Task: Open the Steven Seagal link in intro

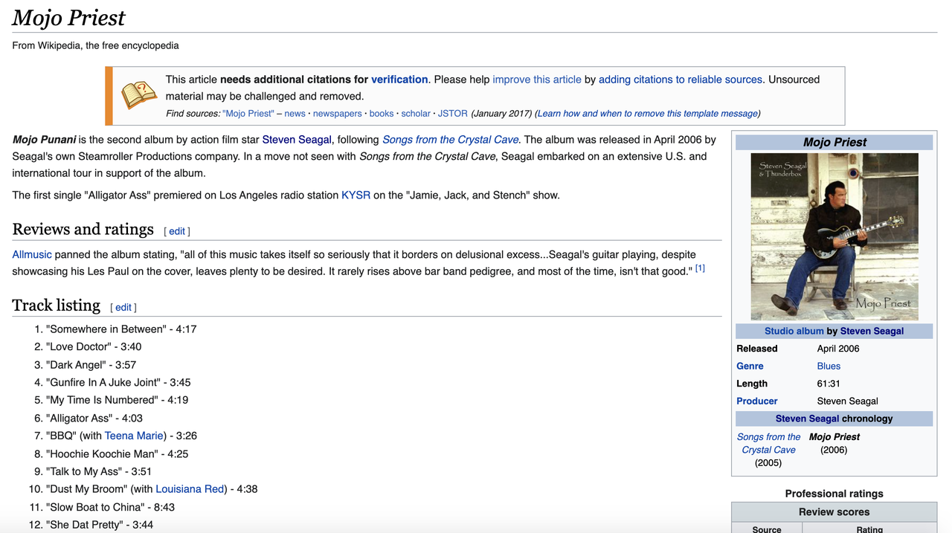Action: [x=297, y=140]
